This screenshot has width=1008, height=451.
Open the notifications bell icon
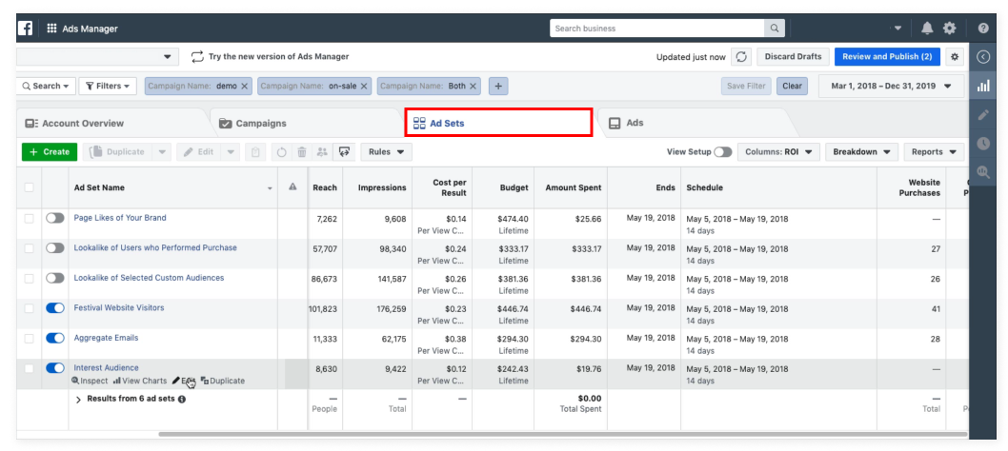tap(927, 29)
